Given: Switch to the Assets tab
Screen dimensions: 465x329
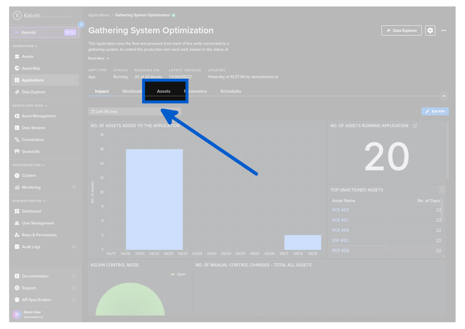Looking at the screenshot, I should (164, 91).
